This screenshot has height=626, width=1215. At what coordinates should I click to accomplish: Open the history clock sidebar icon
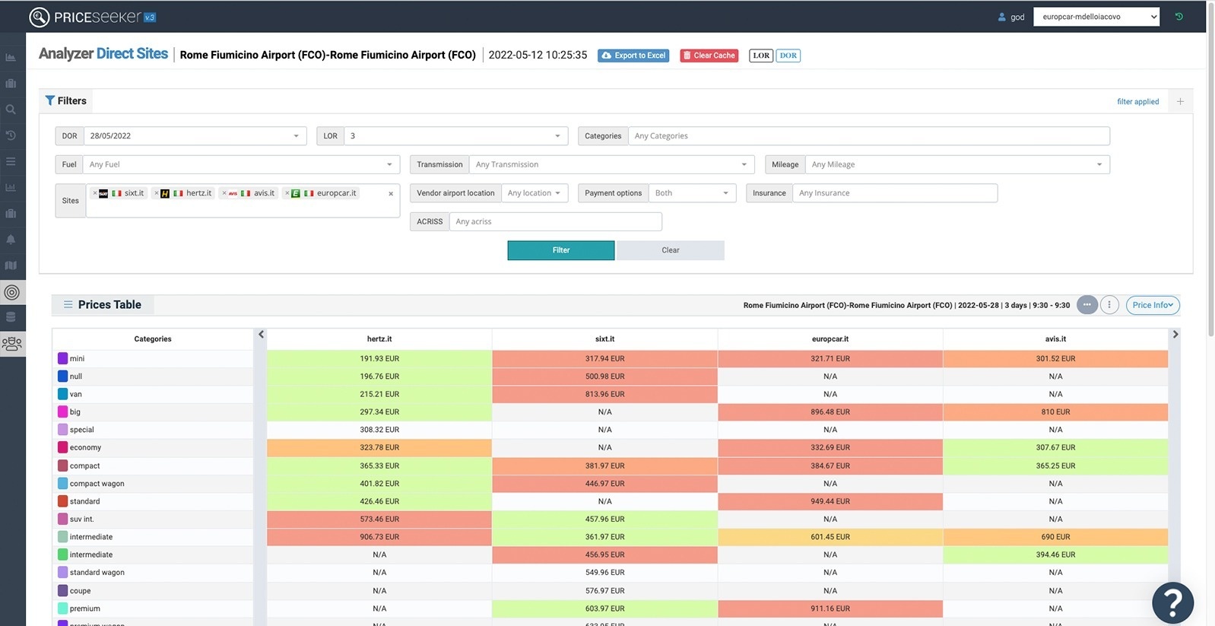click(x=11, y=135)
